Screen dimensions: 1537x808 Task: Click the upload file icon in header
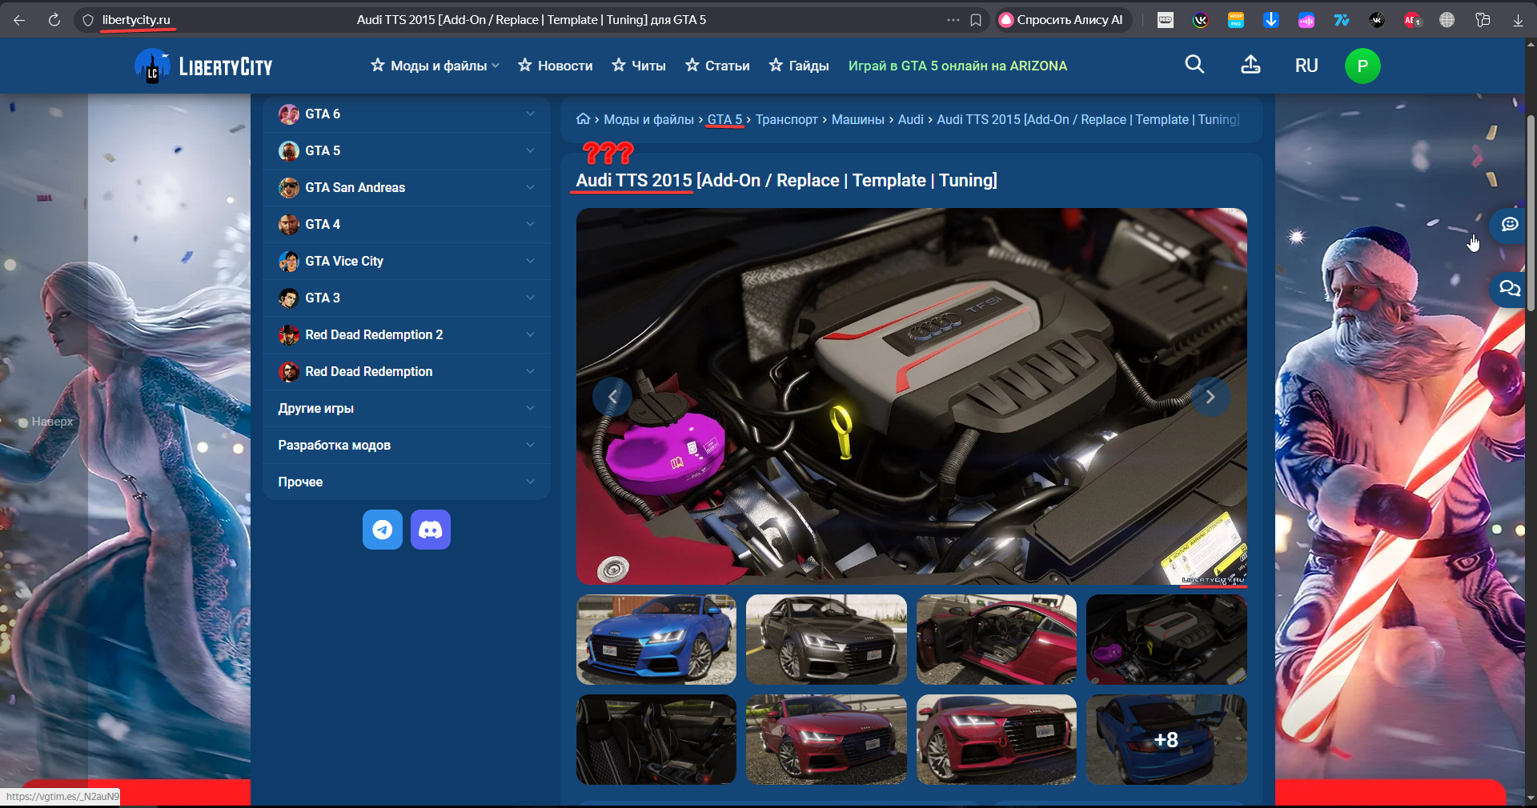coord(1250,65)
